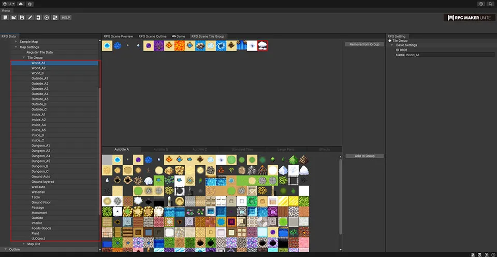
Task: Open the account dropdown at top left
Action: (x=9, y=4)
